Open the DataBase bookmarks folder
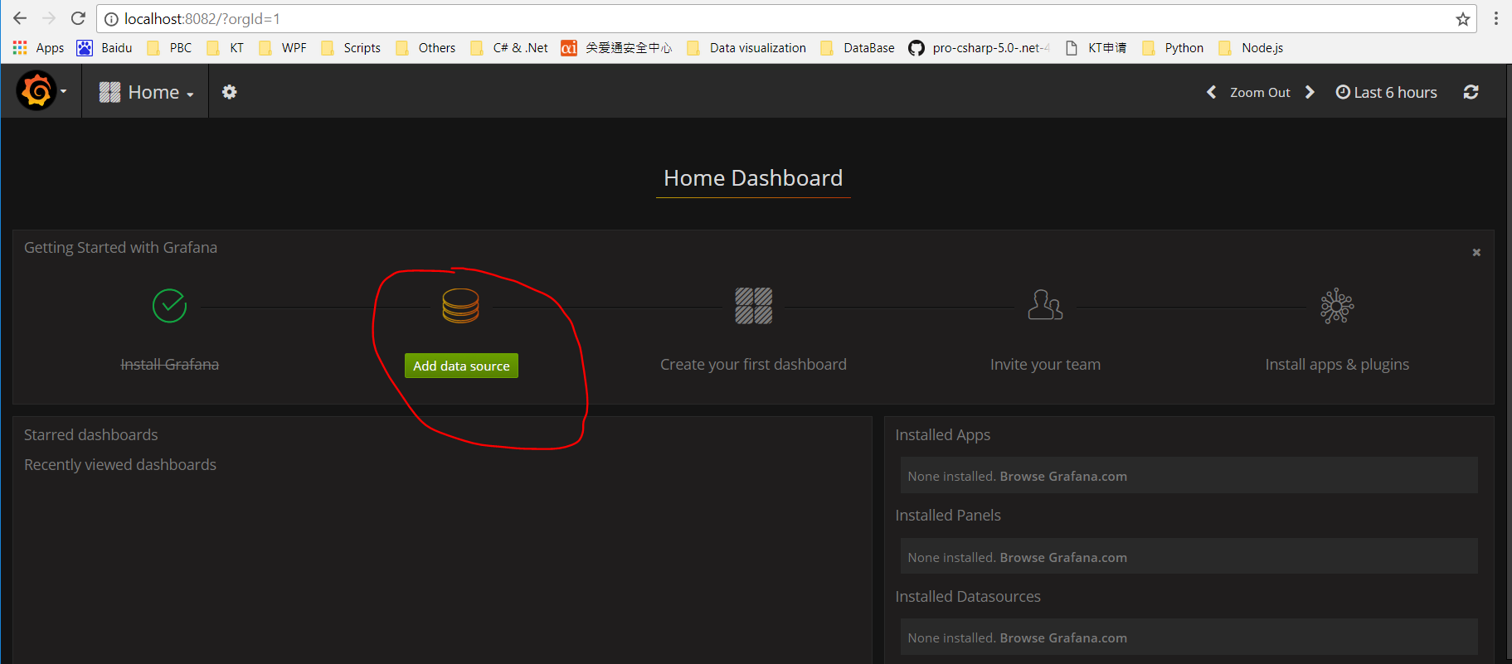This screenshot has width=1512, height=664. [858, 47]
